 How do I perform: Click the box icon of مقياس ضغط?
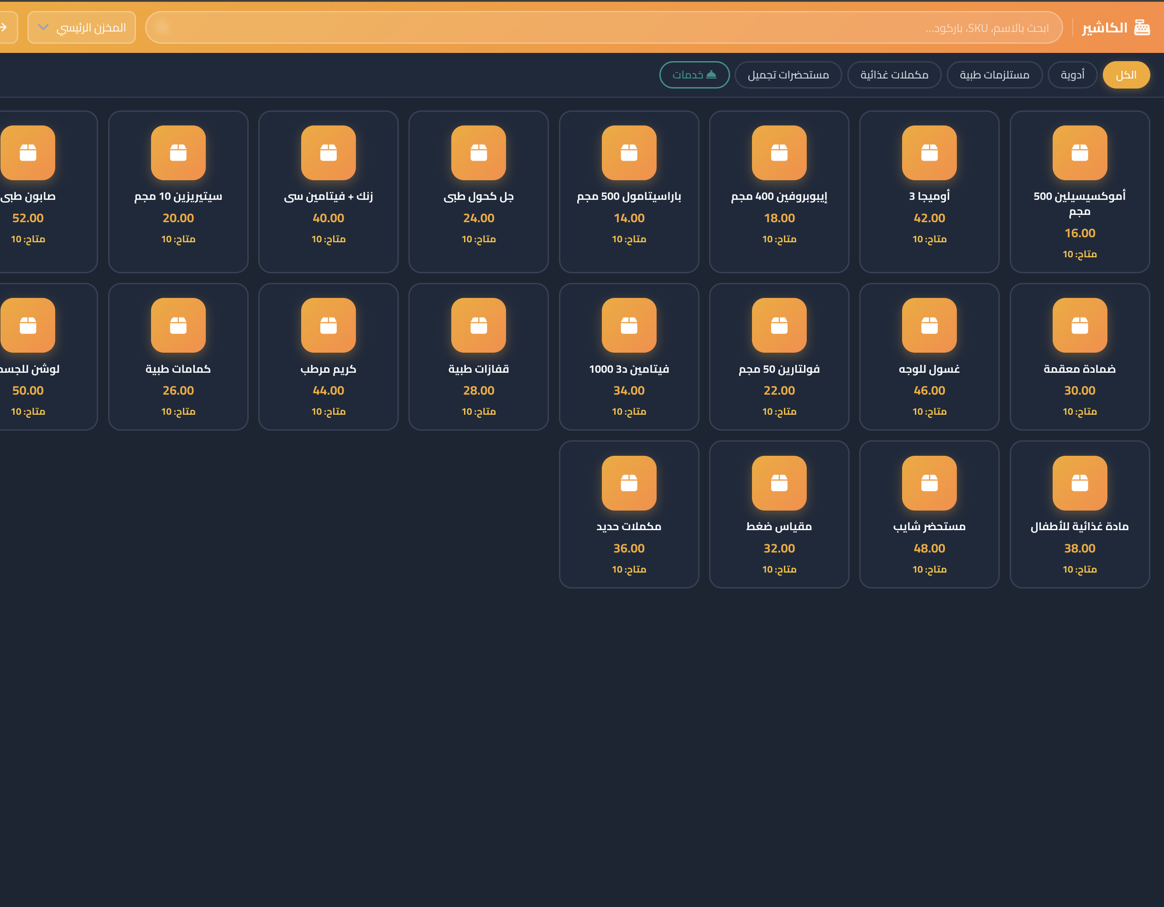[779, 483]
